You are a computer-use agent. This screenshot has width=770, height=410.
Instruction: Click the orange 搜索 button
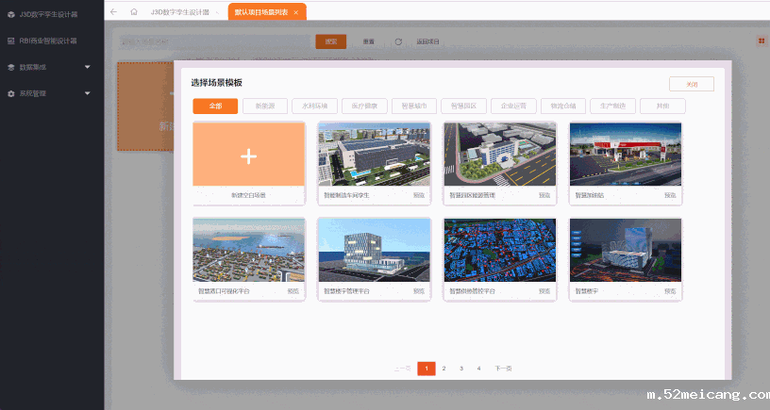point(330,41)
